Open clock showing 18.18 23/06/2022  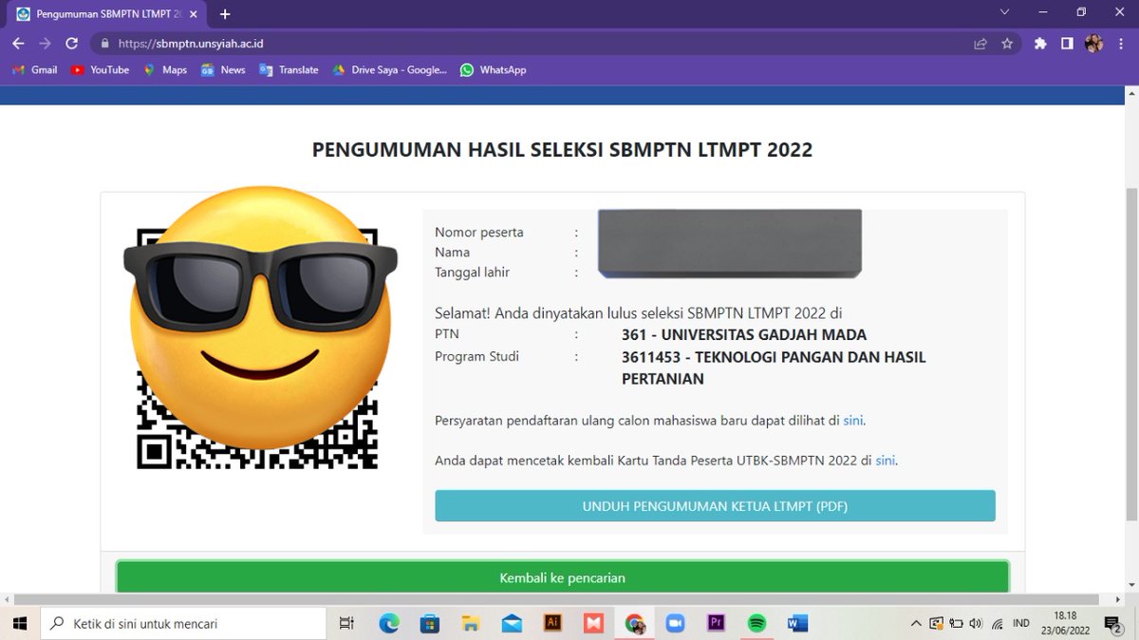pos(1065,623)
